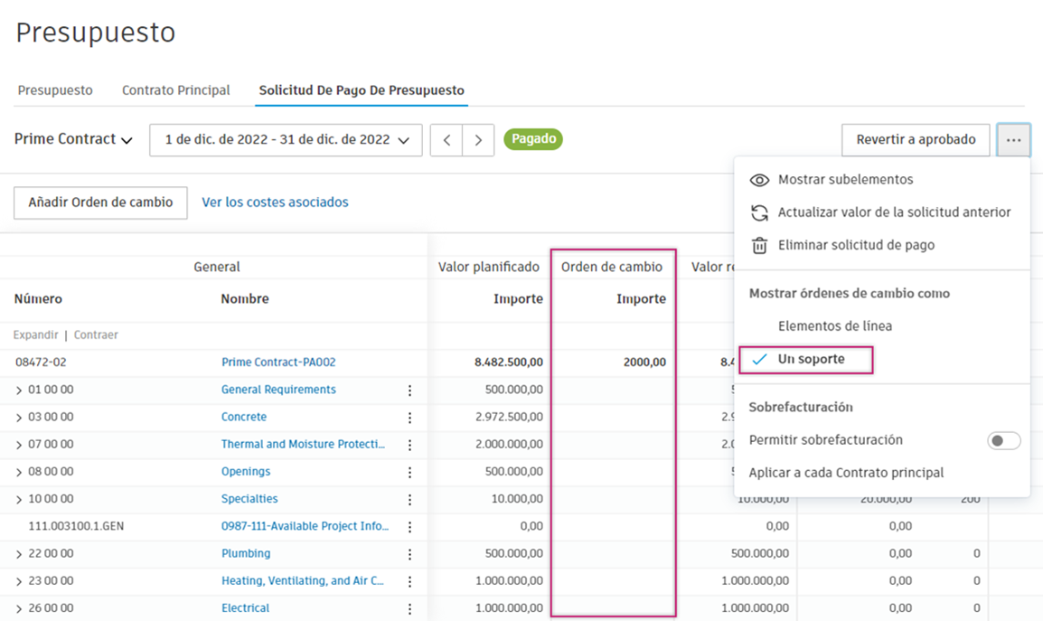The image size is (1043, 621).
Task: Expand row 22 00 00
Action: pyautogui.click(x=19, y=554)
